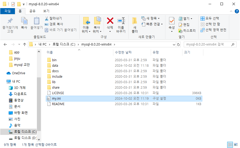The width and height of the screenshot is (240, 148).
Task: Sort by 수정한 날짜 column header
Action: [123, 52]
